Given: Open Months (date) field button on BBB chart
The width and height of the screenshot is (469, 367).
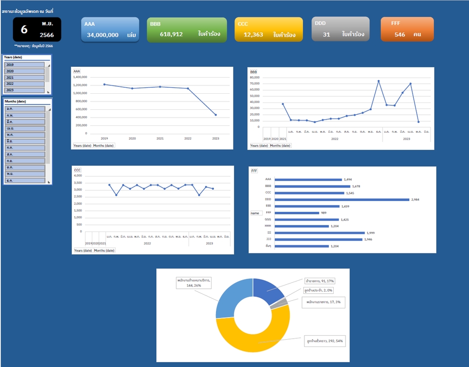Looking at the screenshot, I should pos(280,145).
